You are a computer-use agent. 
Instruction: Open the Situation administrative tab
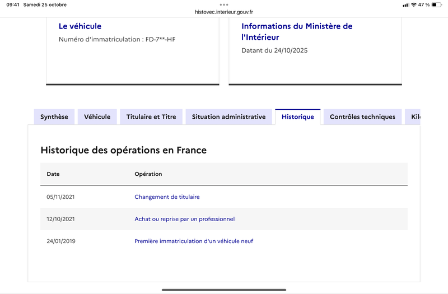pyautogui.click(x=228, y=117)
